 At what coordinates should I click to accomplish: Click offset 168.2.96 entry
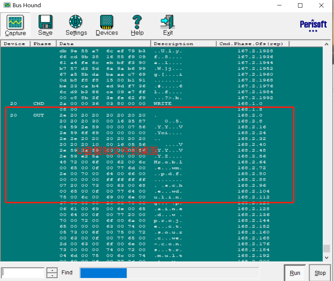coord(252,186)
